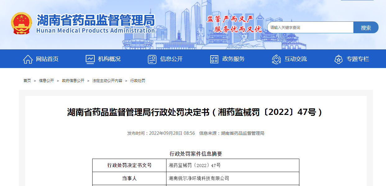Click the 信息来源 source text

pos(232,133)
